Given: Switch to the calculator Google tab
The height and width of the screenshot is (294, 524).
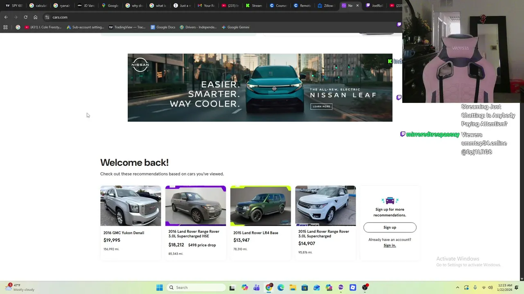Looking at the screenshot, I should click(38, 6).
